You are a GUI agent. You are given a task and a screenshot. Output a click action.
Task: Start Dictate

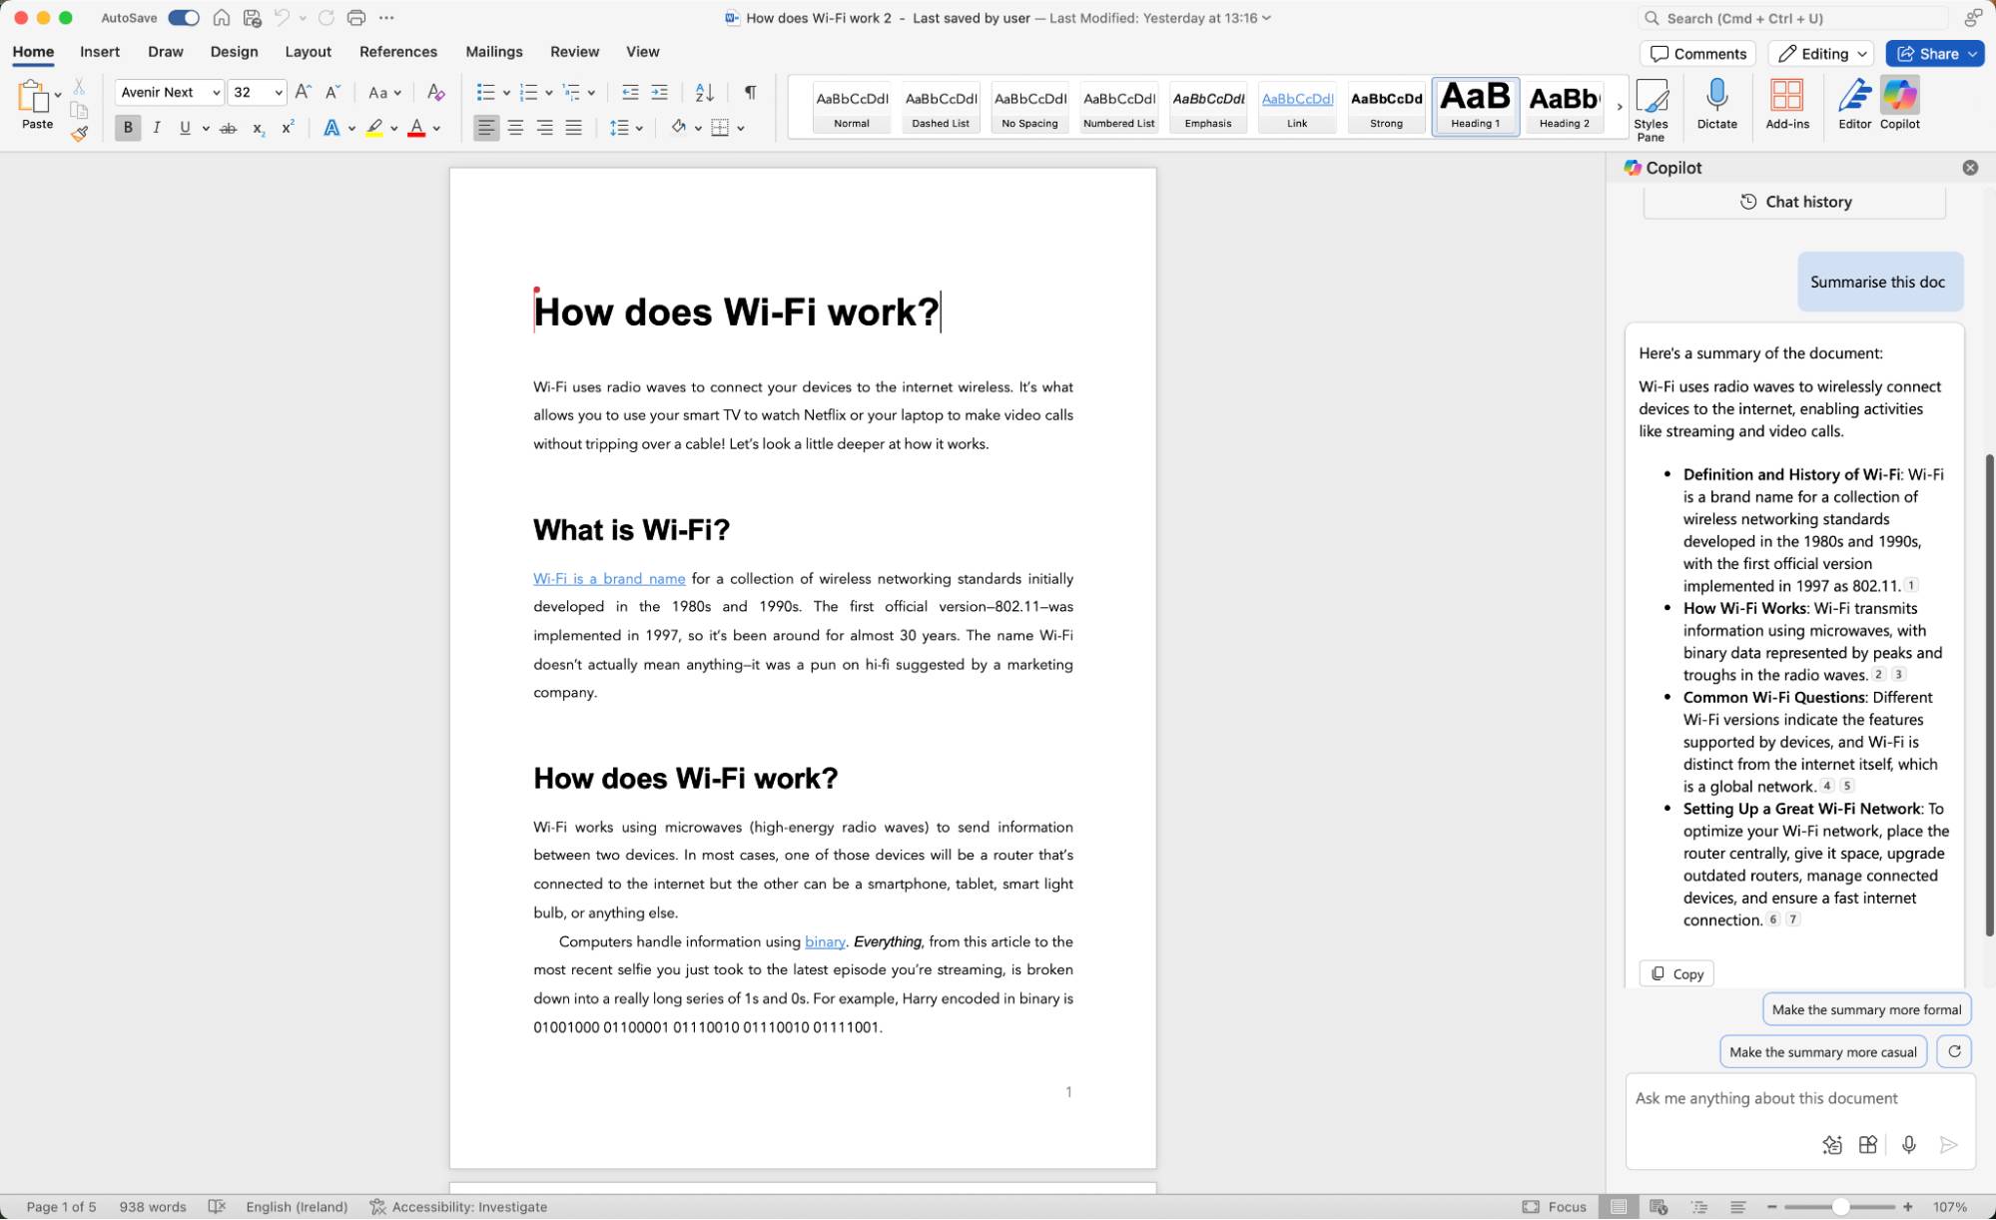coord(1716,104)
